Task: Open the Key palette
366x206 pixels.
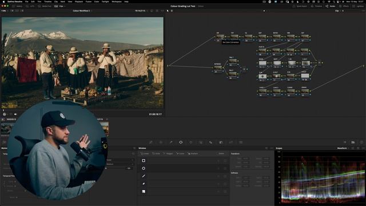Action: point(221,142)
